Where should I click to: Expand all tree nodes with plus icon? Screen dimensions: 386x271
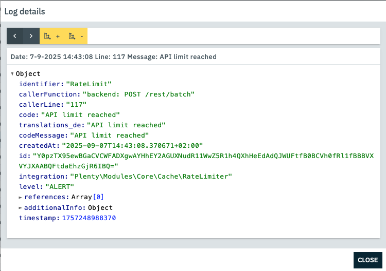point(52,36)
